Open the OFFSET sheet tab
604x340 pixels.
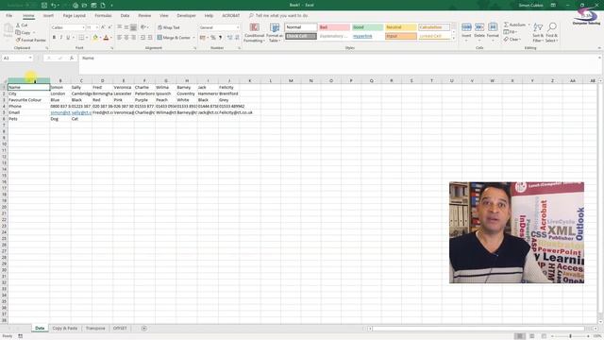pos(120,329)
